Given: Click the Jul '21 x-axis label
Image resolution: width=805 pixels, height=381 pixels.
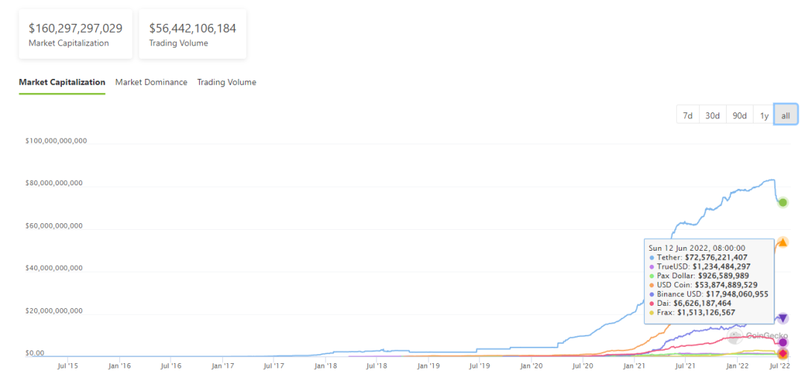Looking at the screenshot, I should pyautogui.click(x=687, y=367).
